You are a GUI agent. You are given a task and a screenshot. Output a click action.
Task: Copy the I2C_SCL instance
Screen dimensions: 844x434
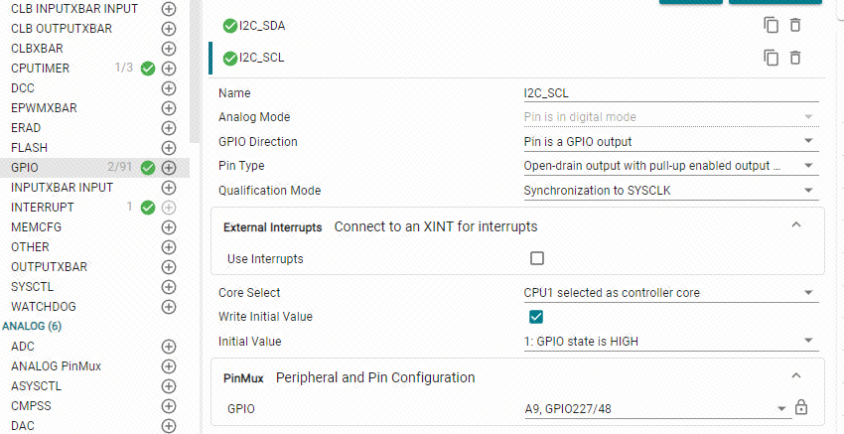pyautogui.click(x=772, y=58)
